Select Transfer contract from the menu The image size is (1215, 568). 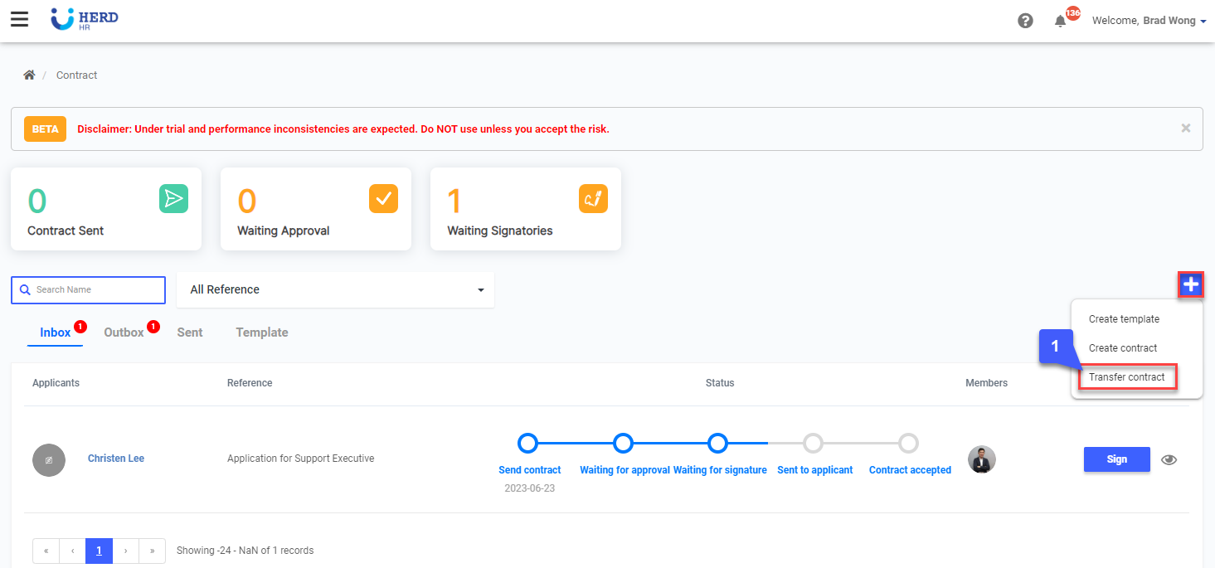click(x=1126, y=377)
